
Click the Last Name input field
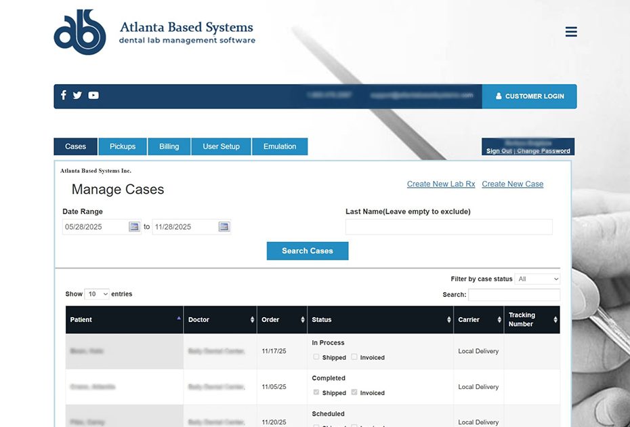448,227
